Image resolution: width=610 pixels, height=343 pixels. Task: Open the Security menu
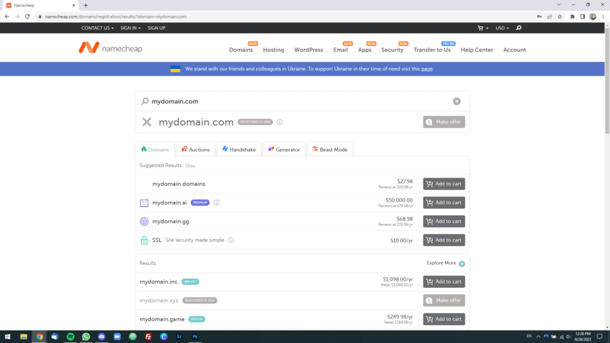click(392, 50)
